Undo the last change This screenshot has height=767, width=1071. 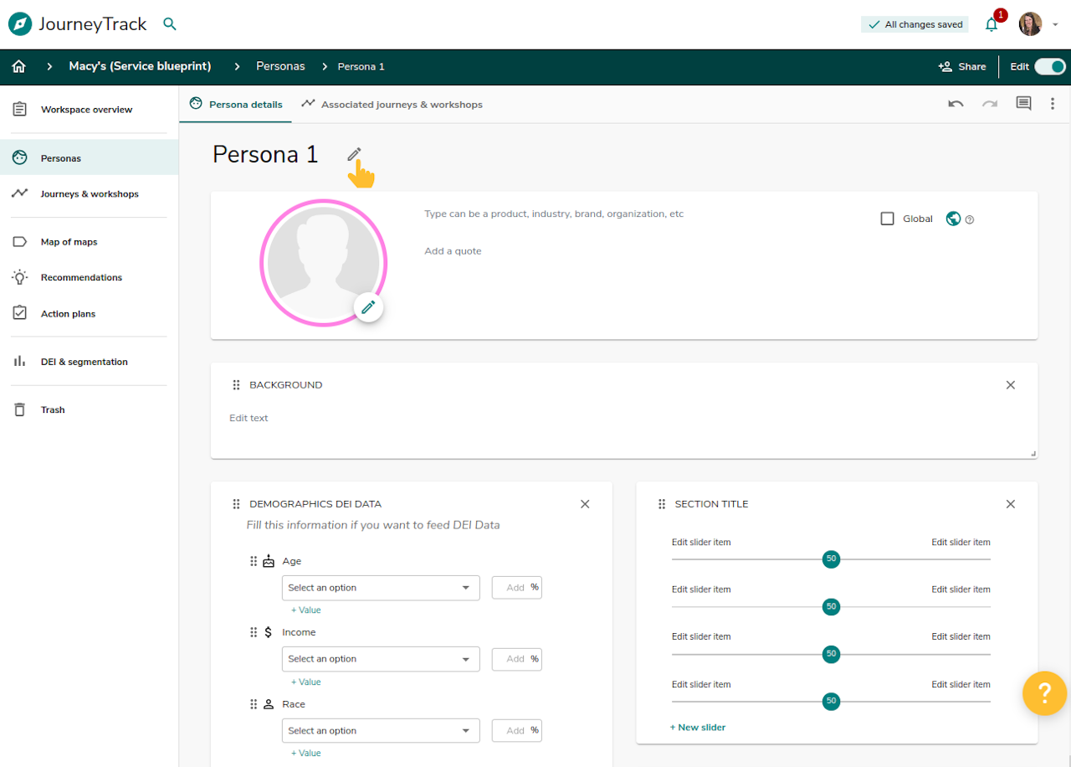click(x=956, y=104)
